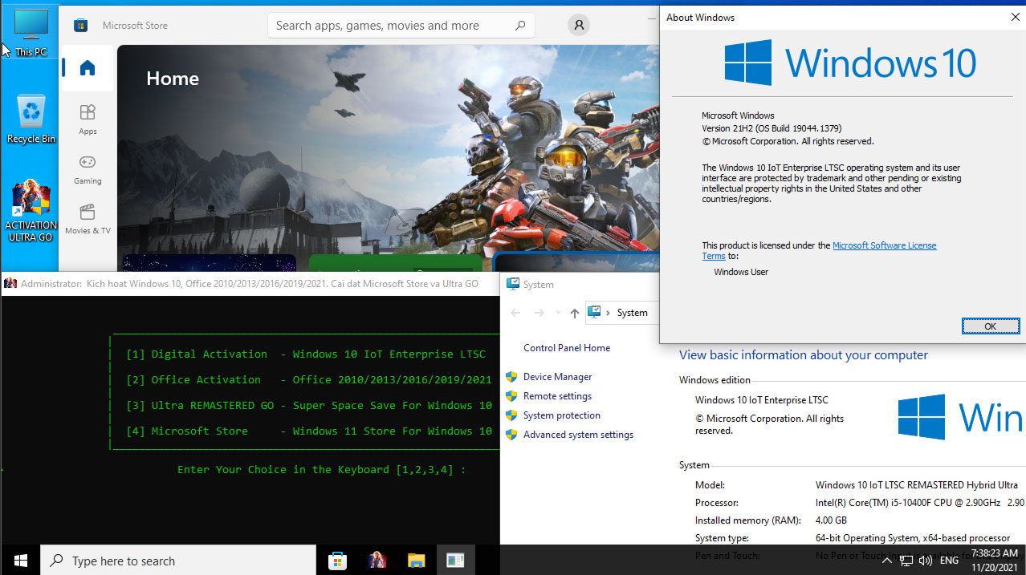This screenshot has width=1026, height=575.
Task: Open Ultra GO activation app on taskbar
Action: pos(377,560)
